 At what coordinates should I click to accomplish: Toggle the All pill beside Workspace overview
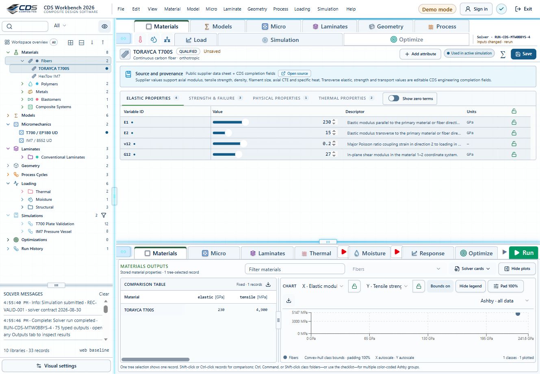54,42
